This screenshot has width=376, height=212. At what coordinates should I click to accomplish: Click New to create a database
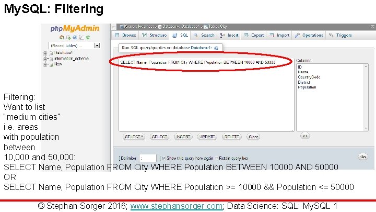58,64
